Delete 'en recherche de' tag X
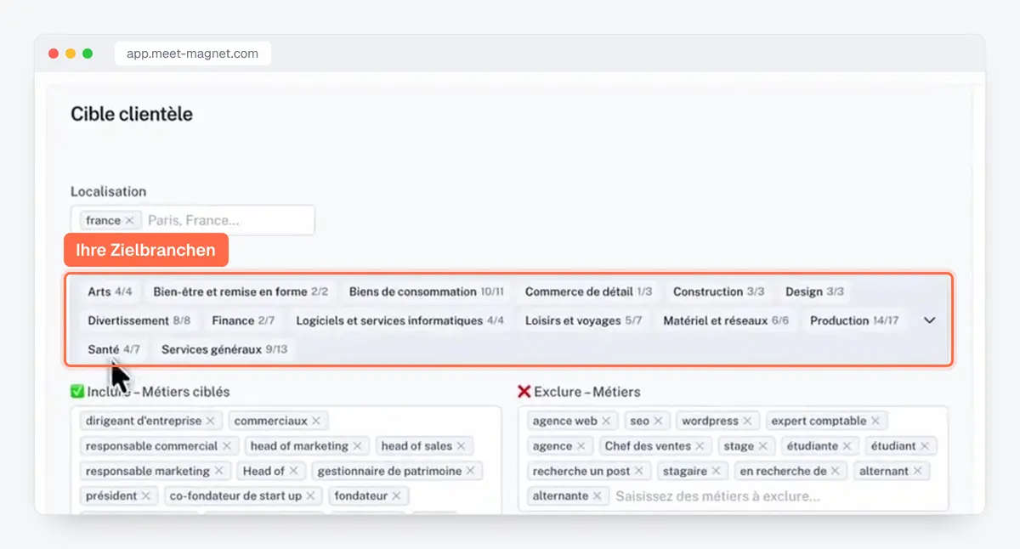Image resolution: width=1020 pixels, height=549 pixels. pos(836,471)
